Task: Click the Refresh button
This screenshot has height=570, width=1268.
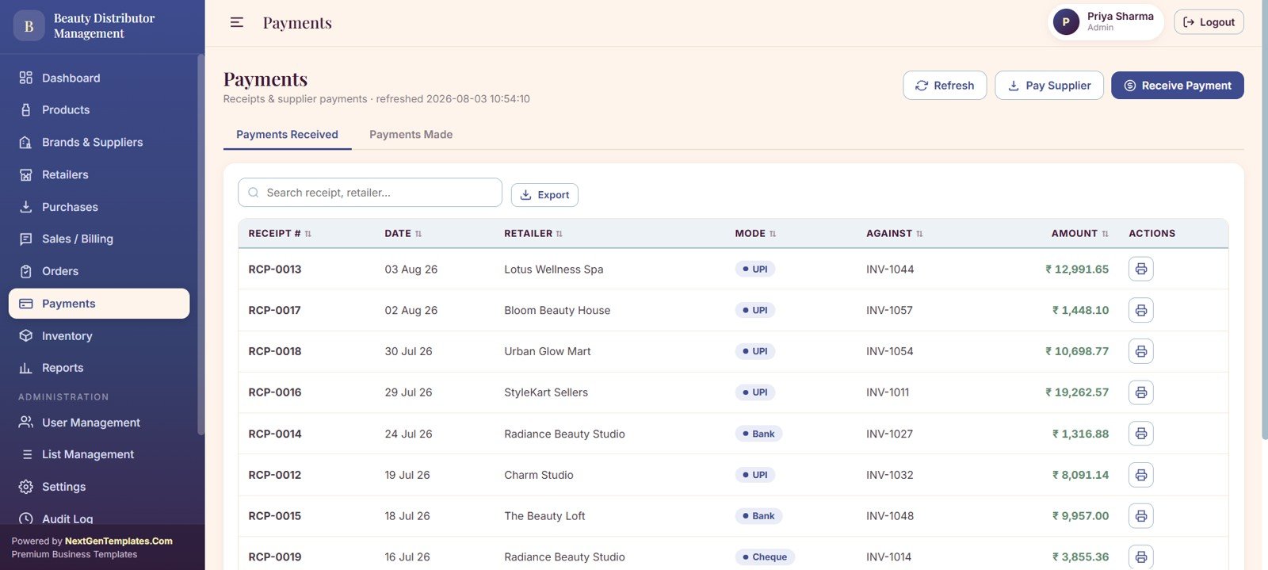Action: pyautogui.click(x=945, y=86)
